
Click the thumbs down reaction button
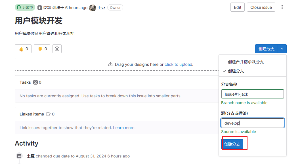pyautogui.click(x=42, y=49)
